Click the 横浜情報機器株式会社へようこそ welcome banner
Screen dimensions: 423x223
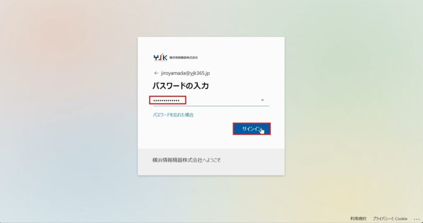(x=187, y=160)
